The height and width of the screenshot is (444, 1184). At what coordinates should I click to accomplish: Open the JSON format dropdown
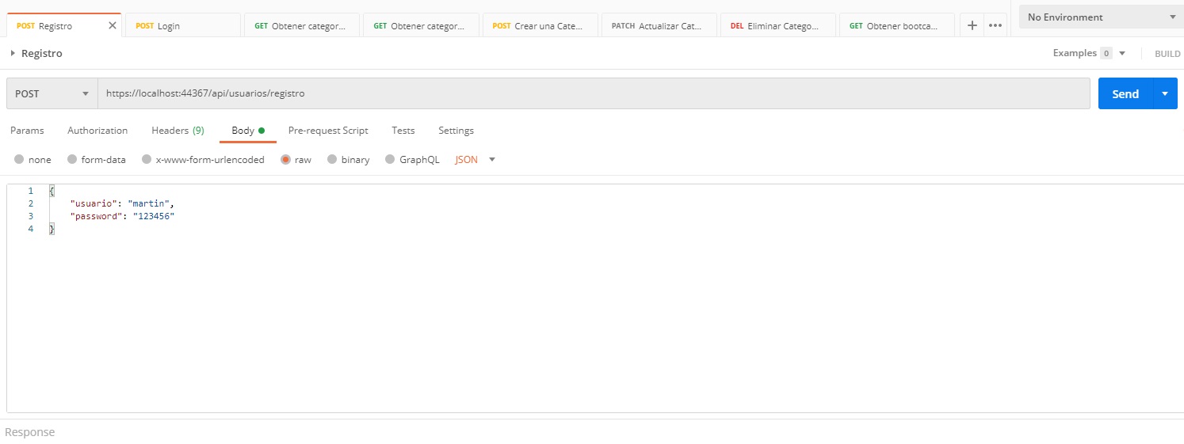tap(475, 159)
